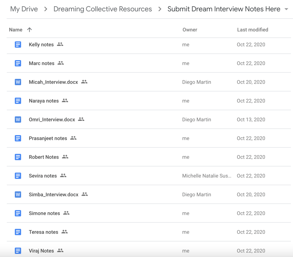Screen dimensions: 293x257
Task: Click the Docs icon for Teresa notes
Action: point(18,232)
